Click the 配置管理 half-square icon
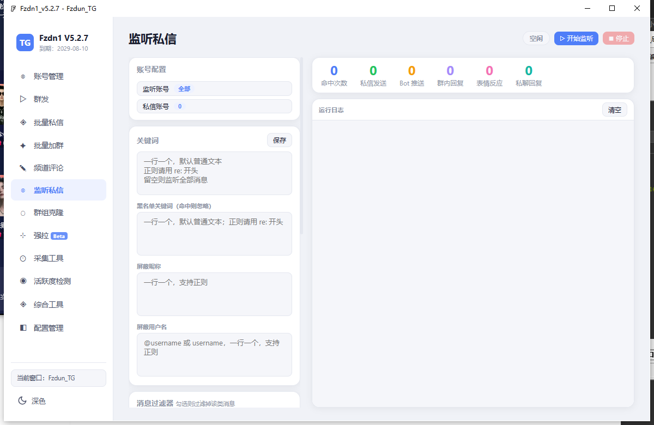This screenshot has width=654, height=425. [x=23, y=328]
